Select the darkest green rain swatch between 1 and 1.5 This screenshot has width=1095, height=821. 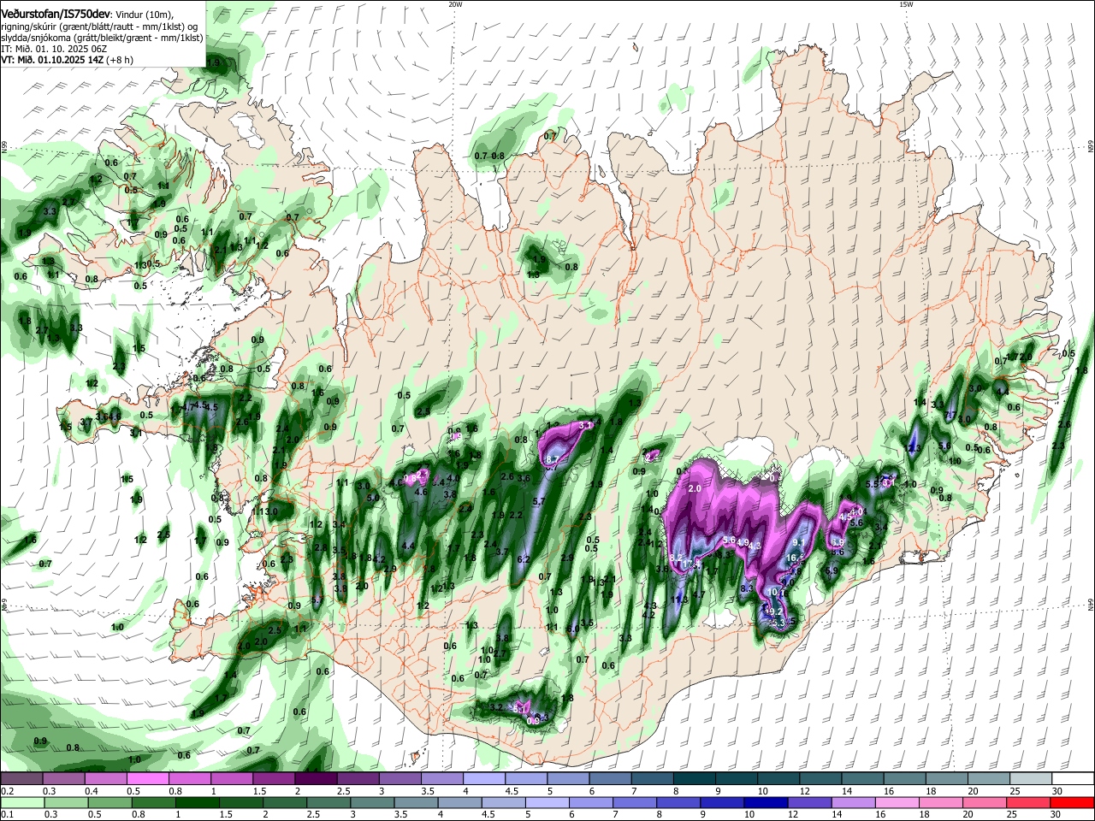point(197,802)
